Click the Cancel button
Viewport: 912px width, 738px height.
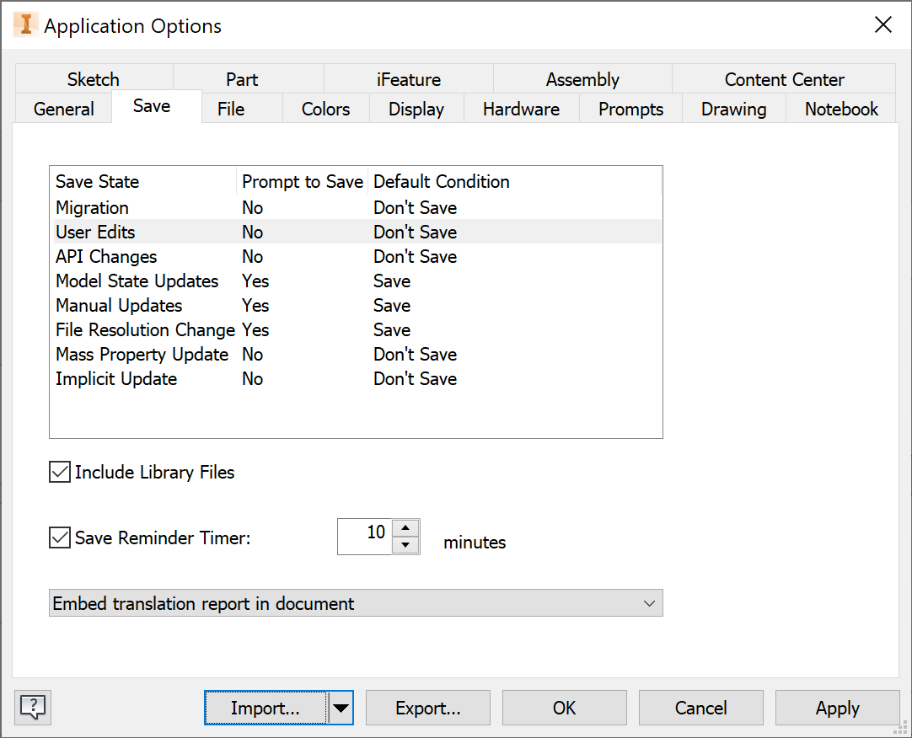point(701,709)
